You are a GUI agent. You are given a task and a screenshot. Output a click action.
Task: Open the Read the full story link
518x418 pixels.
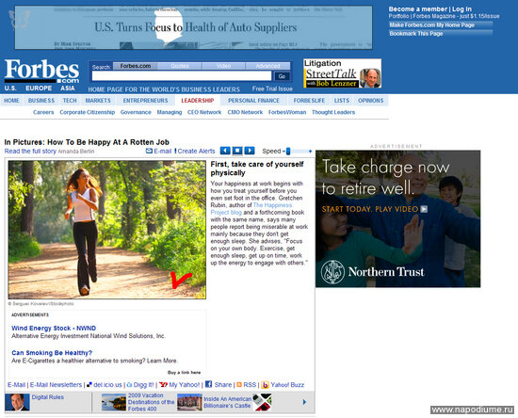pos(30,151)
